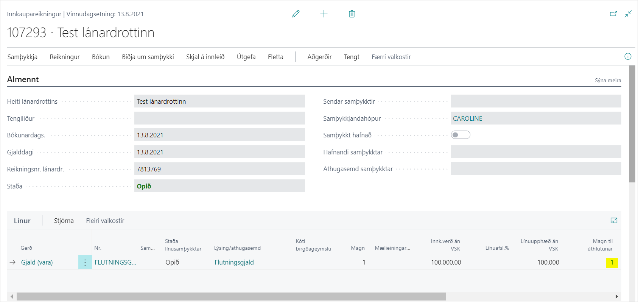Click the collapse page arrows icon
This screenshot has height=302, width=638.
(x=628, y=14)
